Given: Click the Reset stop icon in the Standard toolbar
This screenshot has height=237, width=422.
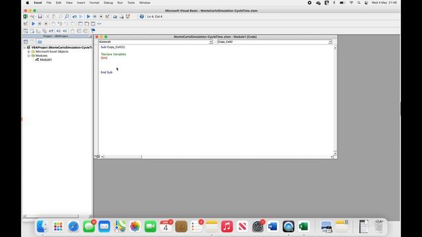Looking at the screenshot, I should [101, 16].
